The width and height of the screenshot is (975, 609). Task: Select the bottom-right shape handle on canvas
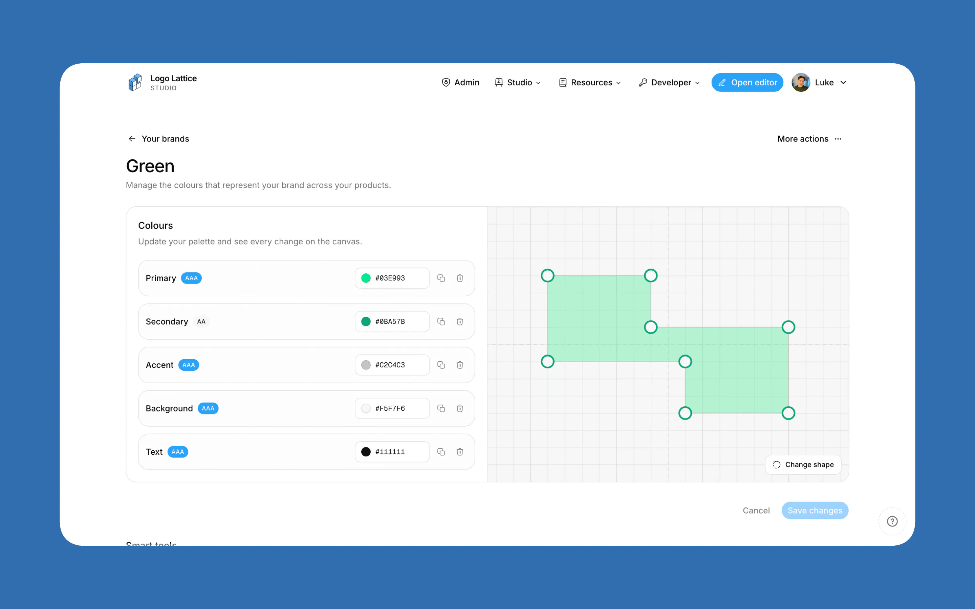click(x=788, y=413)
